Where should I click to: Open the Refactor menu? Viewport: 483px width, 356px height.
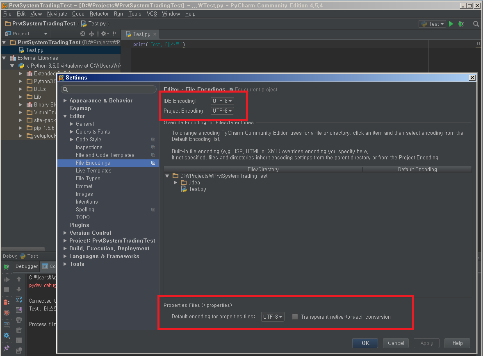tap(99, 14)
